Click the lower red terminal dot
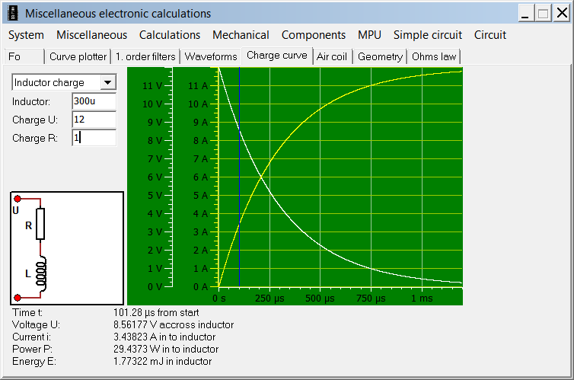 [18, 297]
